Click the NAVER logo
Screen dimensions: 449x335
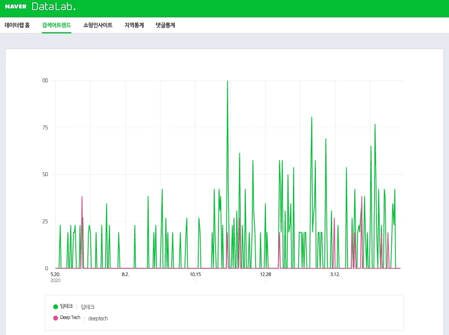(x=16, y=6)
